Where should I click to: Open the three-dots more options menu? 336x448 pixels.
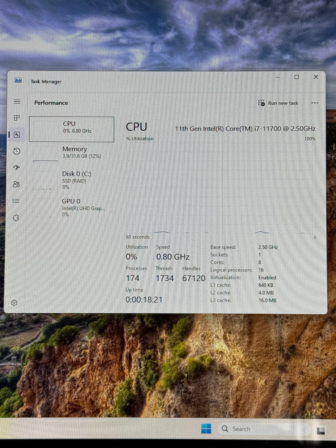(x=314, y=103)
